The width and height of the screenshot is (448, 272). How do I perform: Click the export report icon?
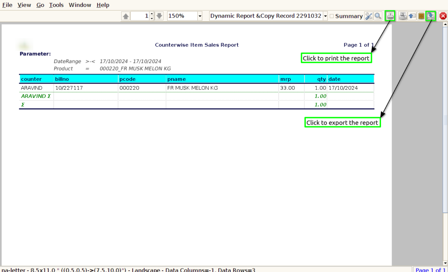point(430,16)
